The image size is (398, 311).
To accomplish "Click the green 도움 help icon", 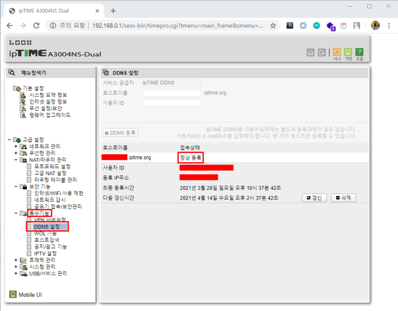I will 359,52.
